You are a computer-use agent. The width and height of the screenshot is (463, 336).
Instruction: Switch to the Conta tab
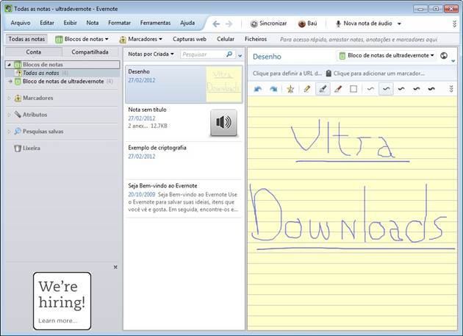[x=34, y=52]
